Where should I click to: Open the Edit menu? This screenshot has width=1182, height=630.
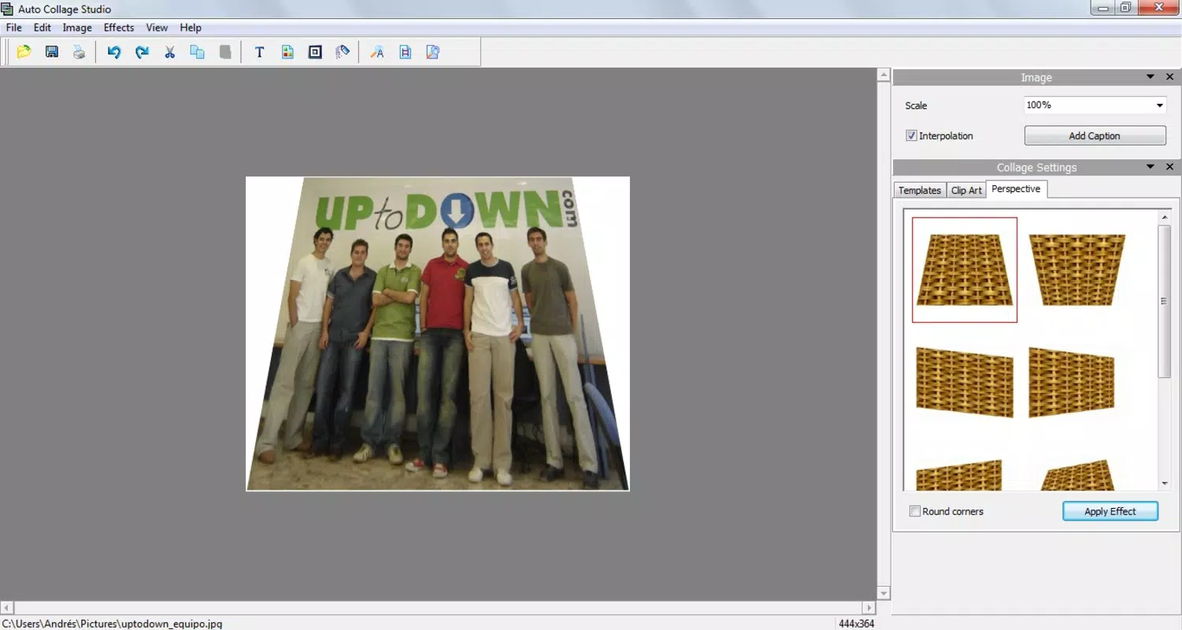point(42,28)
